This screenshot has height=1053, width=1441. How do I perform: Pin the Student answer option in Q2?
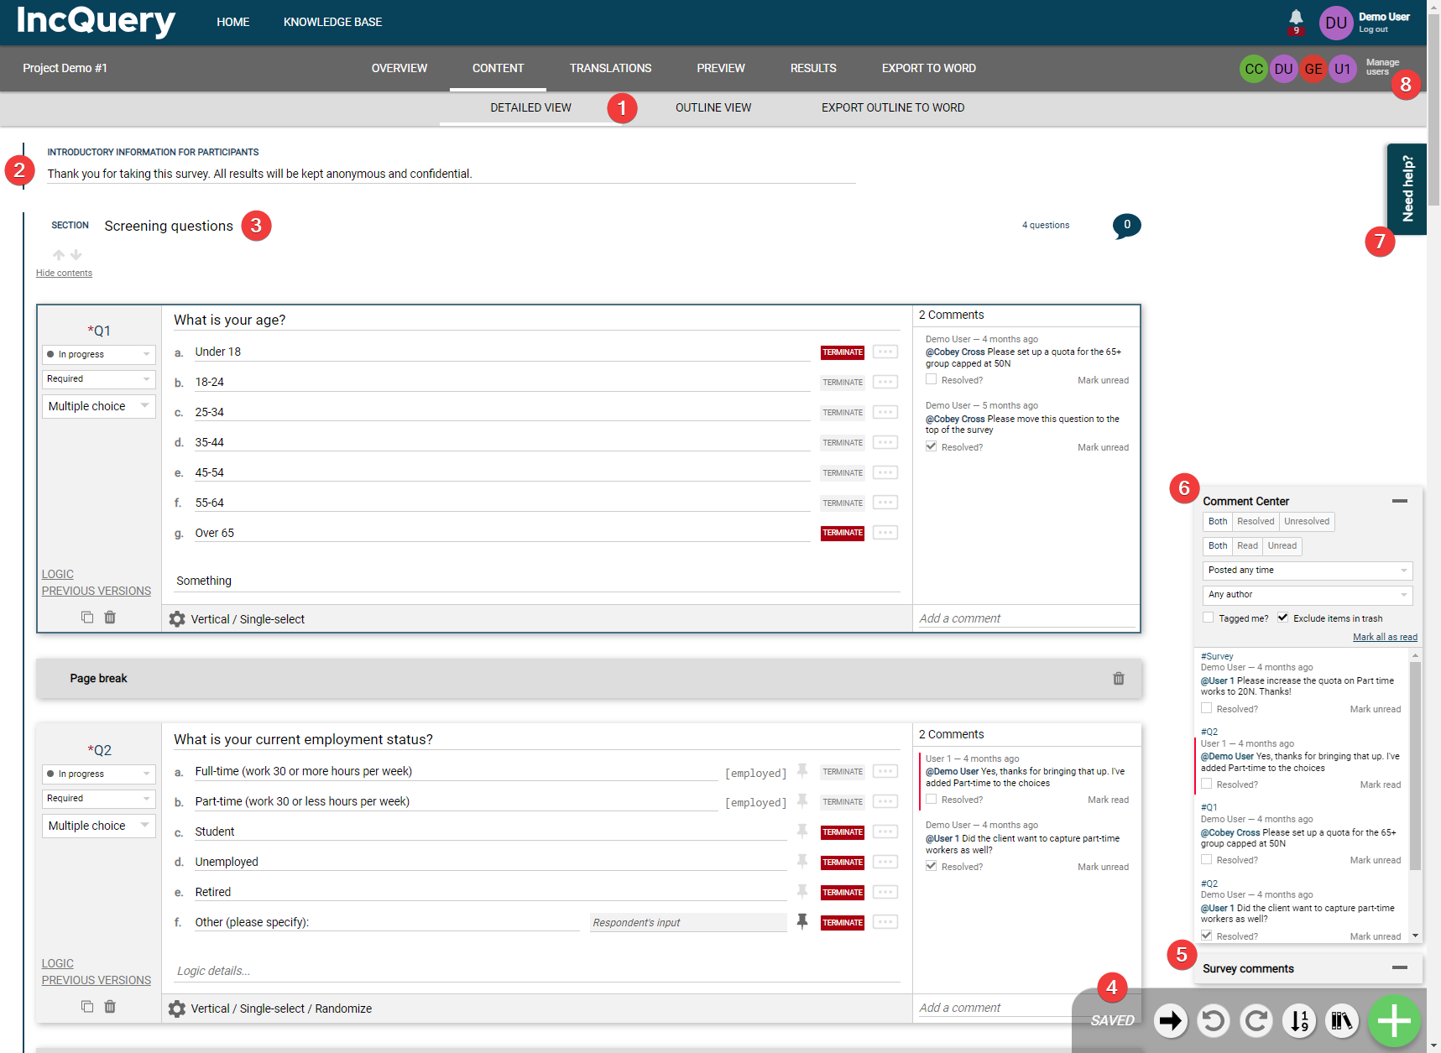coord(802,831)
